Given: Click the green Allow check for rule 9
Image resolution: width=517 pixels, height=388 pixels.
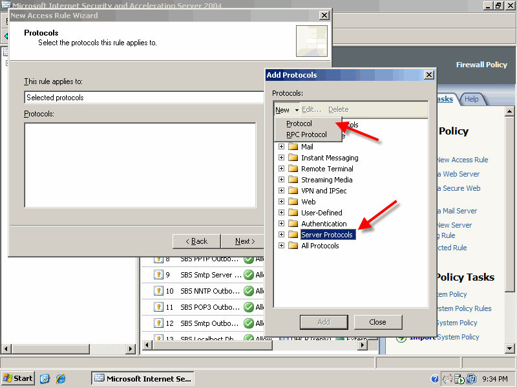Looking at the screenshot, I should (249, 274).
